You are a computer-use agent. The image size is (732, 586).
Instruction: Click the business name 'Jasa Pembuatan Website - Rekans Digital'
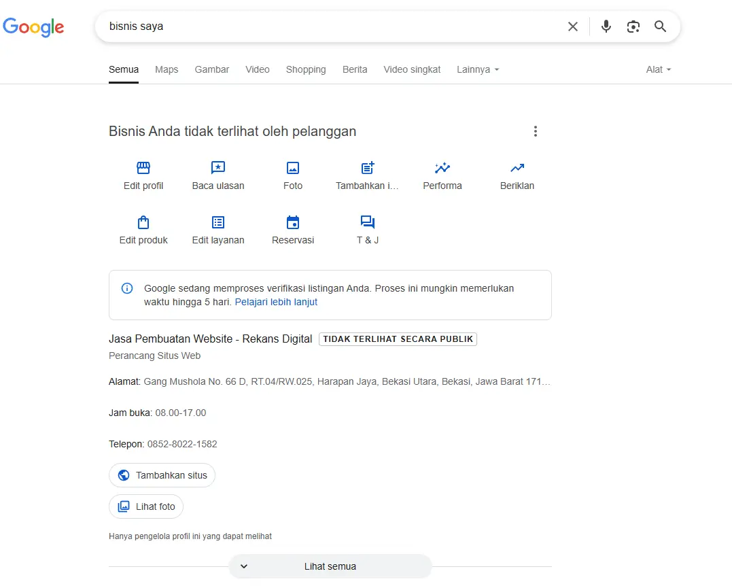click(211, 339)
